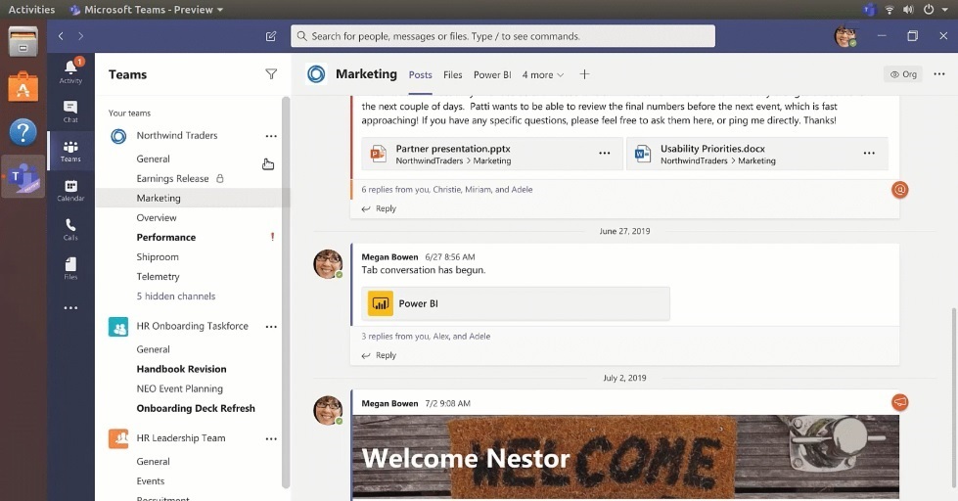This screenshot has width=958, height=501.
Task: Open options for Partner presentation.pptx
Action: click(x=604, y=154)
